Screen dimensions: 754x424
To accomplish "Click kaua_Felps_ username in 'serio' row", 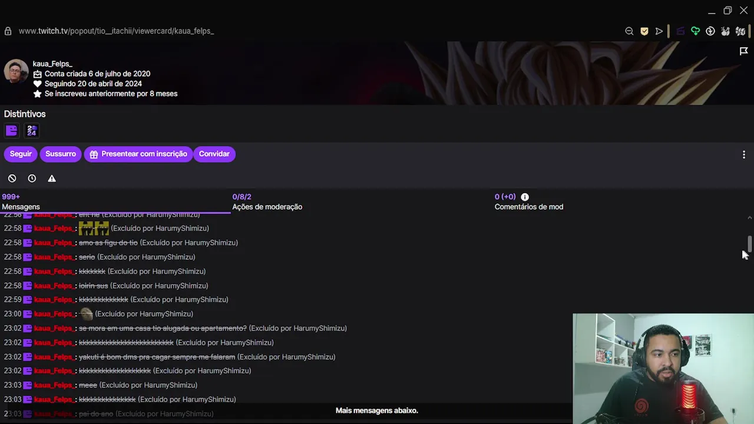I will coord(54,257).
